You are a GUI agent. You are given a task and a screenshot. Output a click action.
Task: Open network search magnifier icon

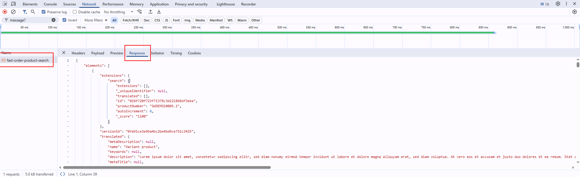pos(33,12)
